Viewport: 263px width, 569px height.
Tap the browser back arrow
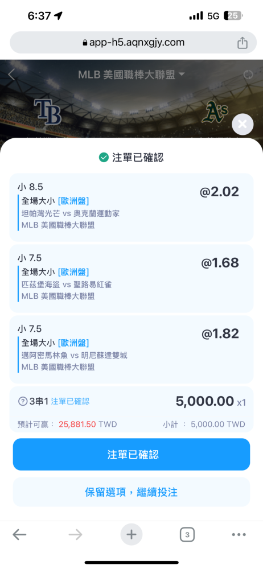tap(19, 534)
